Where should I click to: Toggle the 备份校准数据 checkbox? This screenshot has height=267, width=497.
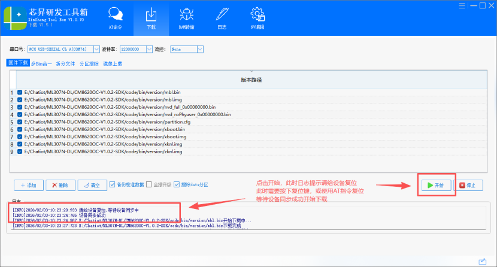pyautogui.click(x=113, y=185)
